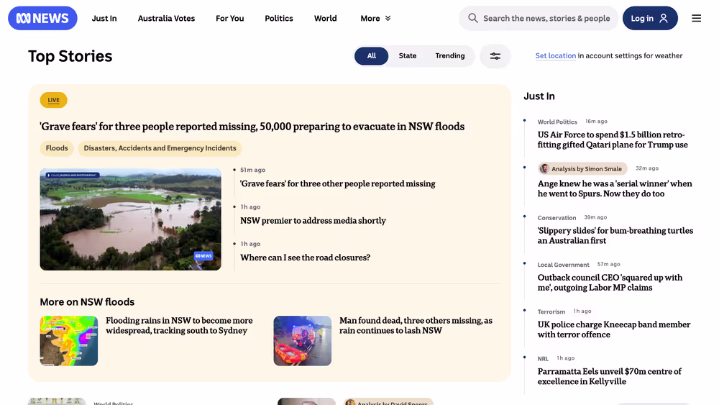Open 'Man found dead, three others missing'

(416, 326)
